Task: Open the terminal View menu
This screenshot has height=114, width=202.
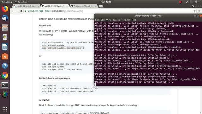Action: pos(109,20)
